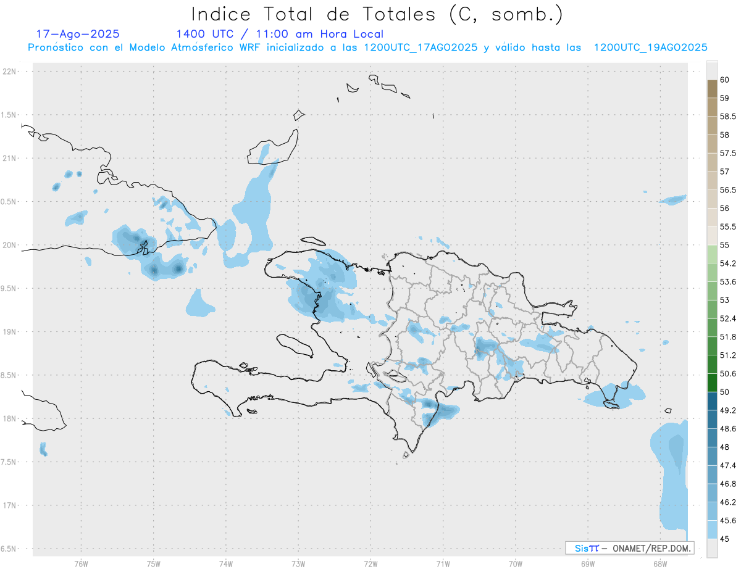Viewport: 741px width, 572px height.
Task: Click the dark brown swatch between 59 and 60
Action: [x=712, y=89]
